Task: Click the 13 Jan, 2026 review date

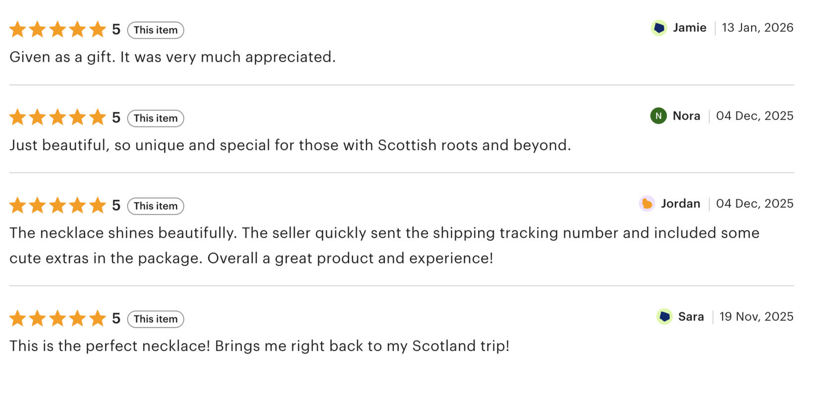Action: tap(757, 28)
